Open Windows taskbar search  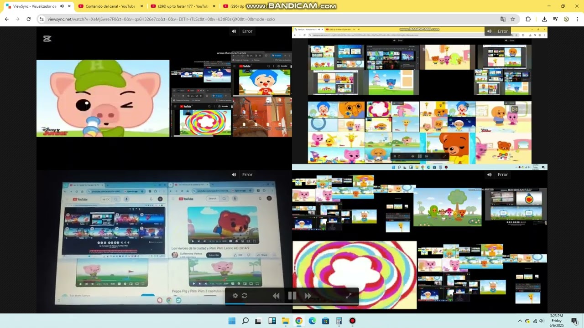point(245,321)
